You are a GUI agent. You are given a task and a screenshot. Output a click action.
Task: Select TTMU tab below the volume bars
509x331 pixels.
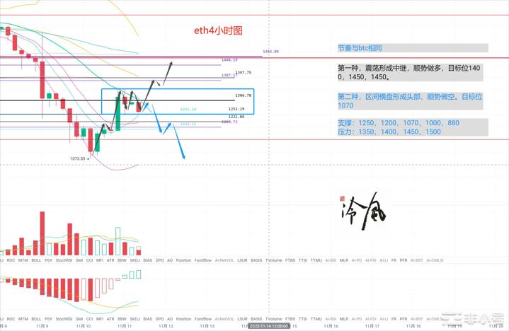point(316,260)
